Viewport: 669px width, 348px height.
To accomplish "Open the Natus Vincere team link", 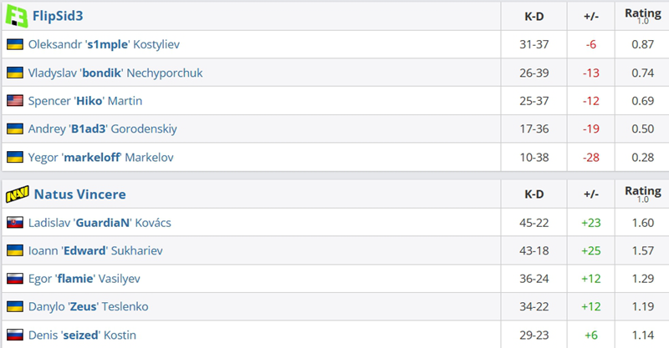I will click(x=79, y=194).
